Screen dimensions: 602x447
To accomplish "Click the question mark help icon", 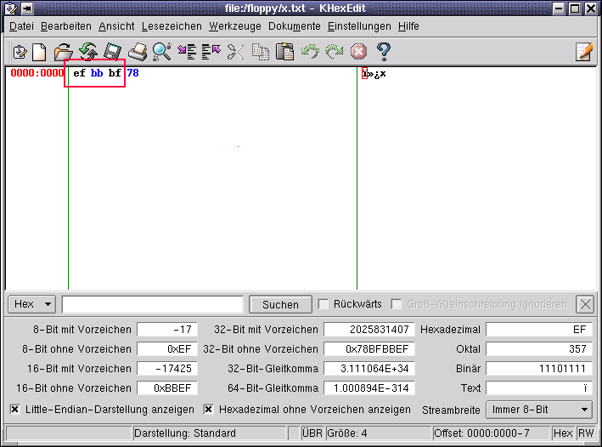I will click(383, 52).
